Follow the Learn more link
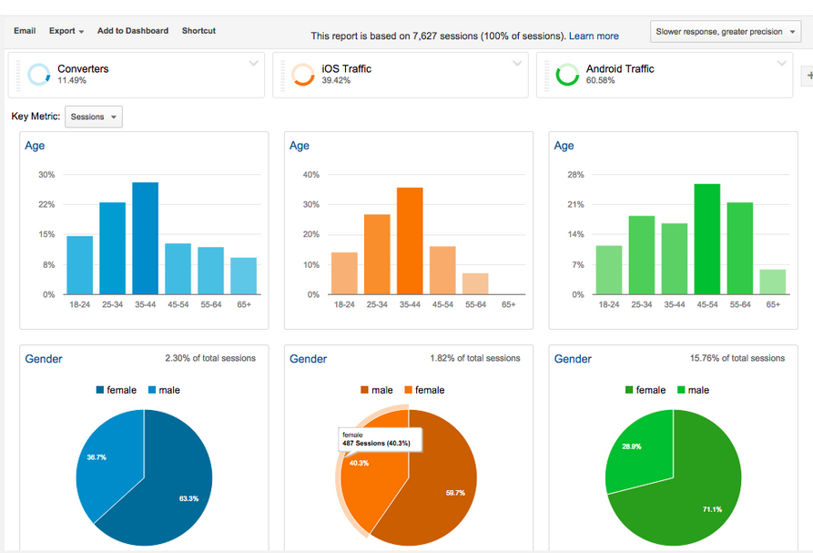The image size is (813, 553). 594,36
